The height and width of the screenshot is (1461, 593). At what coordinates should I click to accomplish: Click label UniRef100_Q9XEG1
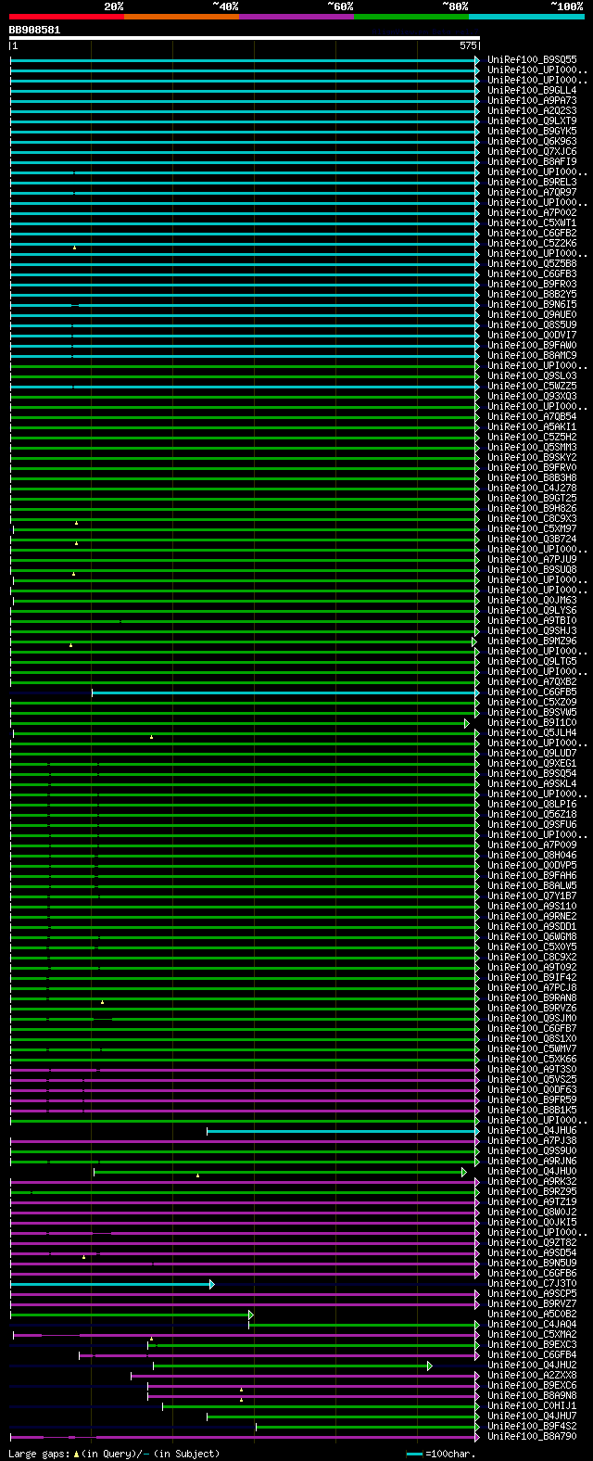tap(532, 763)
